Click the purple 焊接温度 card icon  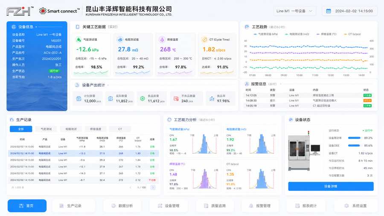[162, 39]
